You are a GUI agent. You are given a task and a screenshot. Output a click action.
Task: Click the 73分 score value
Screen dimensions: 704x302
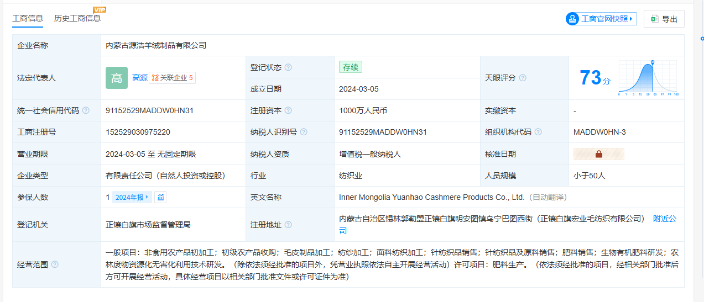[x=595, y=78]
